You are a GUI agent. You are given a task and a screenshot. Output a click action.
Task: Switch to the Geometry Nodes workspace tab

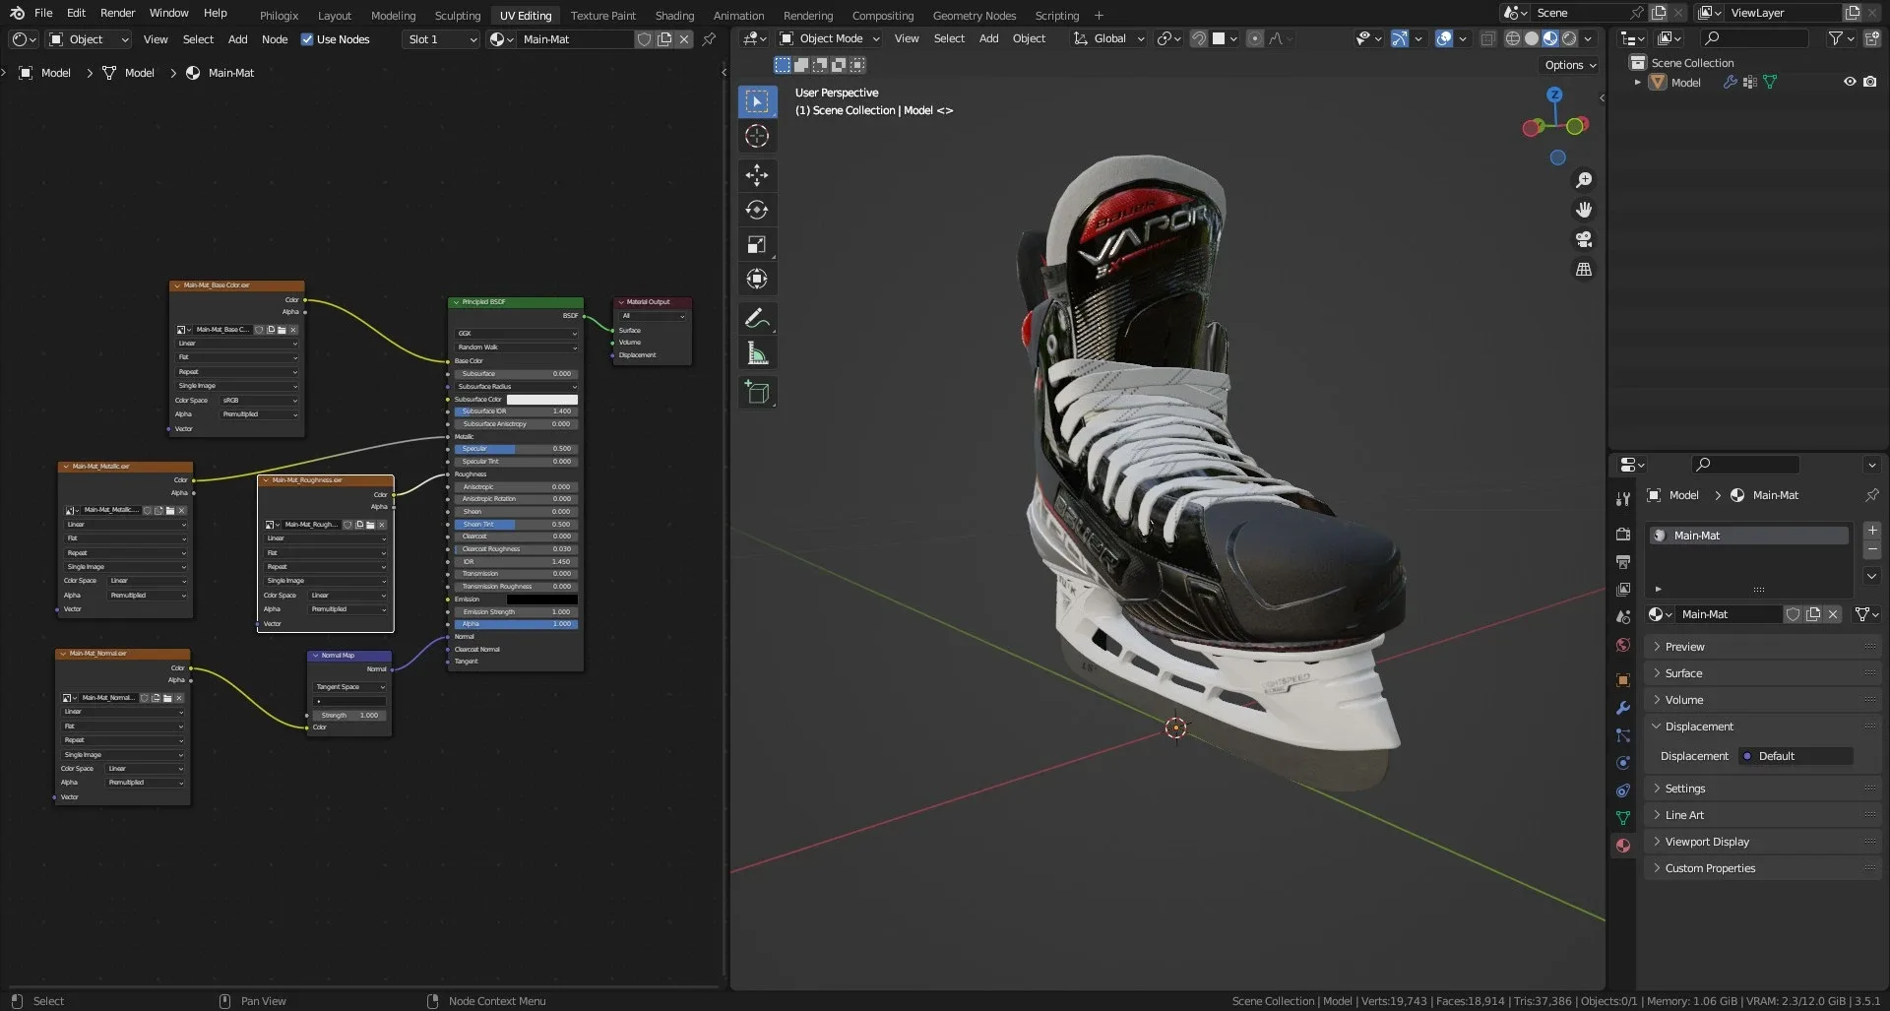pos(974,15)
